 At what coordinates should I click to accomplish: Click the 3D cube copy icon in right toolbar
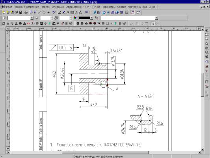[207, 81]
